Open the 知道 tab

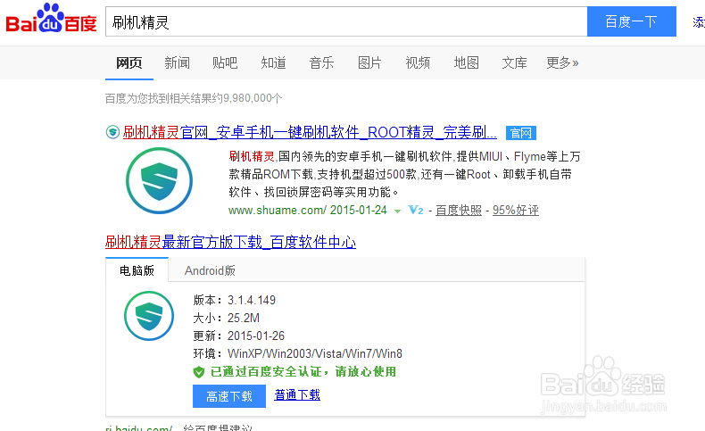tap(273, 63)
